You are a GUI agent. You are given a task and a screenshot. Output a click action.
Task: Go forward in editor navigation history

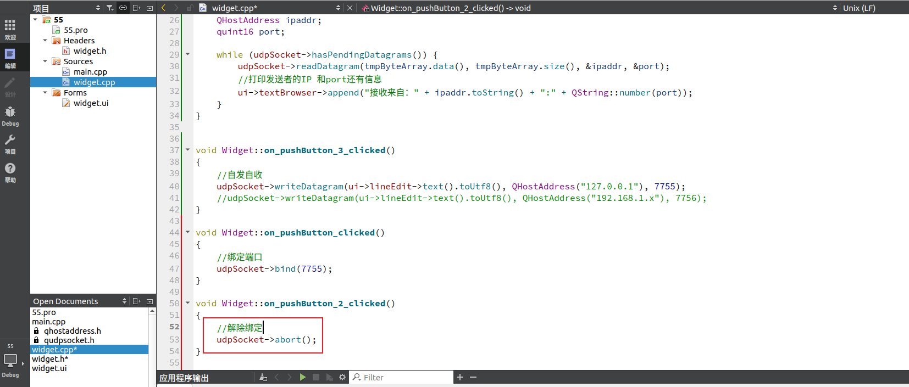[x=176, y=8]
